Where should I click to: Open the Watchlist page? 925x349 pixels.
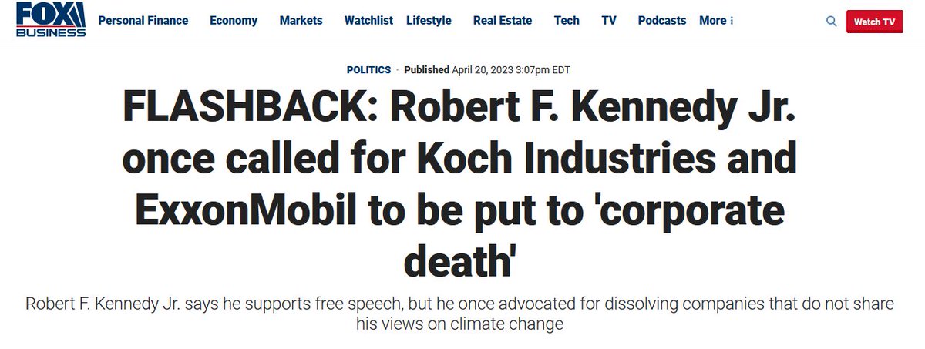coord(368,21)
